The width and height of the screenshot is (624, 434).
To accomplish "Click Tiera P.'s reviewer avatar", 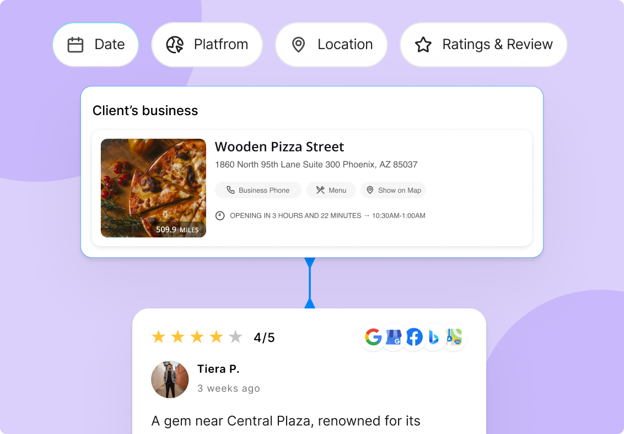I will (x=170, y=379).
